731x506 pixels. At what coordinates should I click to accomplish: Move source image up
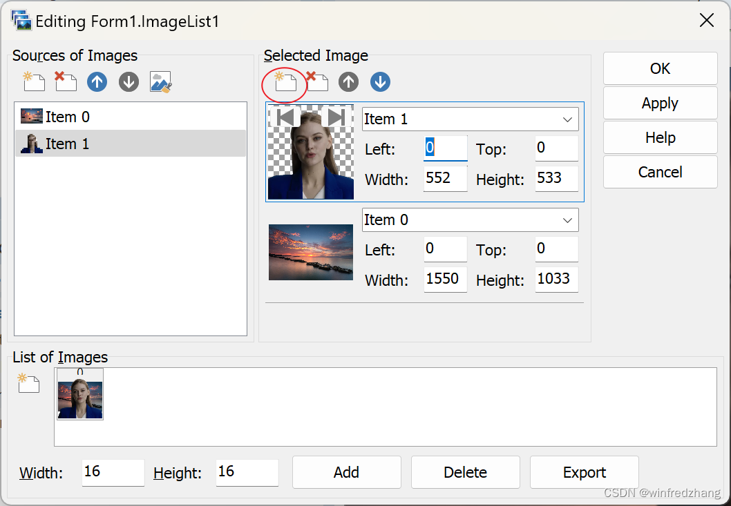click(x=97, y=82)
